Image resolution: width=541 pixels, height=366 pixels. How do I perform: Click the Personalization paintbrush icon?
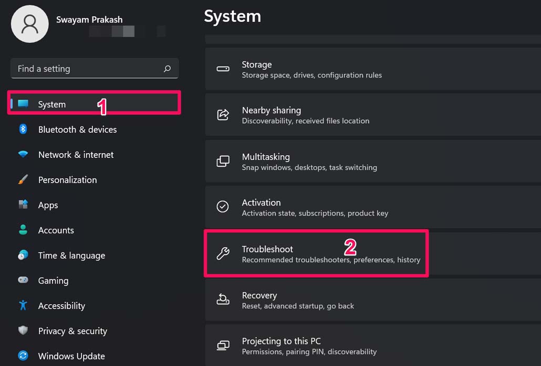tap(23, 180)
